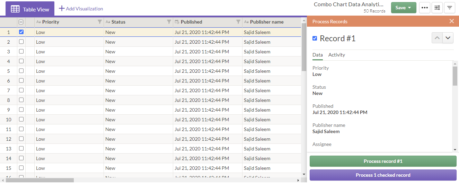
Task: Check the row 2 checkbox
Action: tap(21, 42)
